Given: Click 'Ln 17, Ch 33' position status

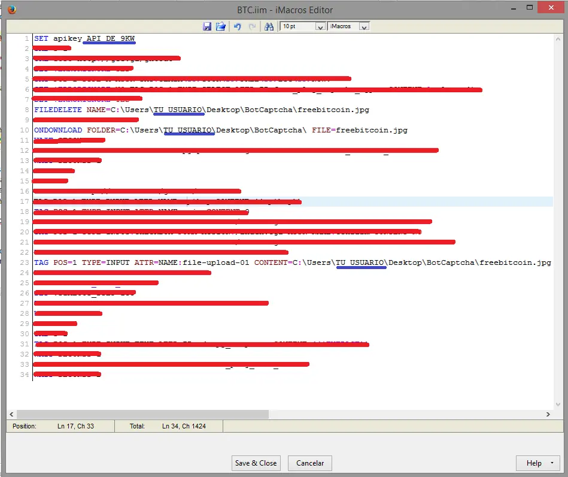Looking at the screenshot, I should 75,426.
